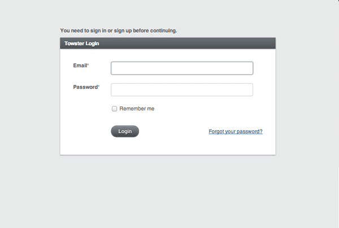This screenshot has height=228, width=339.
Task: Click the red asterisk beside Password
Action: 99,87
